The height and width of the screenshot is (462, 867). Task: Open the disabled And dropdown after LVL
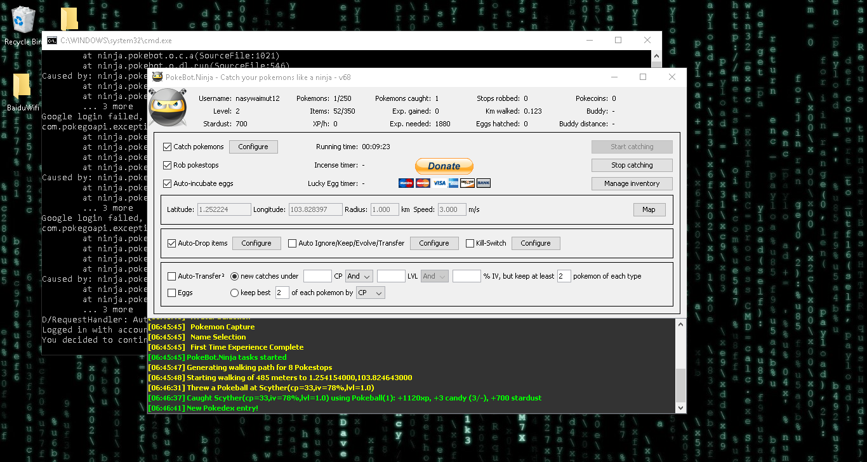coord(434,276)
